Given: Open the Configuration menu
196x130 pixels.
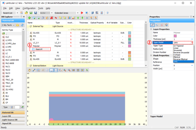Looking at the screenshot, I should click(x=29, y=8).
